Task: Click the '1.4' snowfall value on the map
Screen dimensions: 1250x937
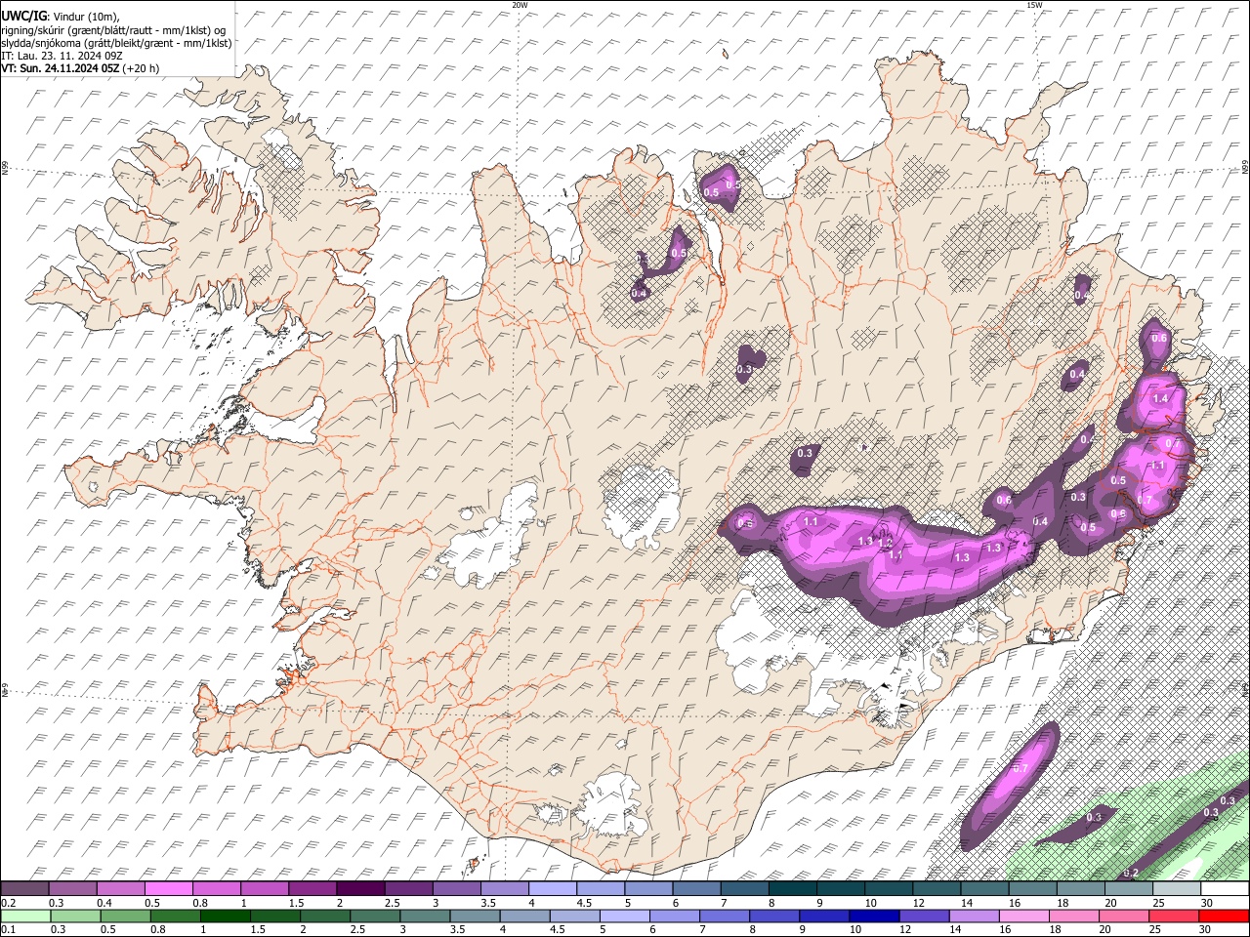Action: click(x=1160, y=399)
